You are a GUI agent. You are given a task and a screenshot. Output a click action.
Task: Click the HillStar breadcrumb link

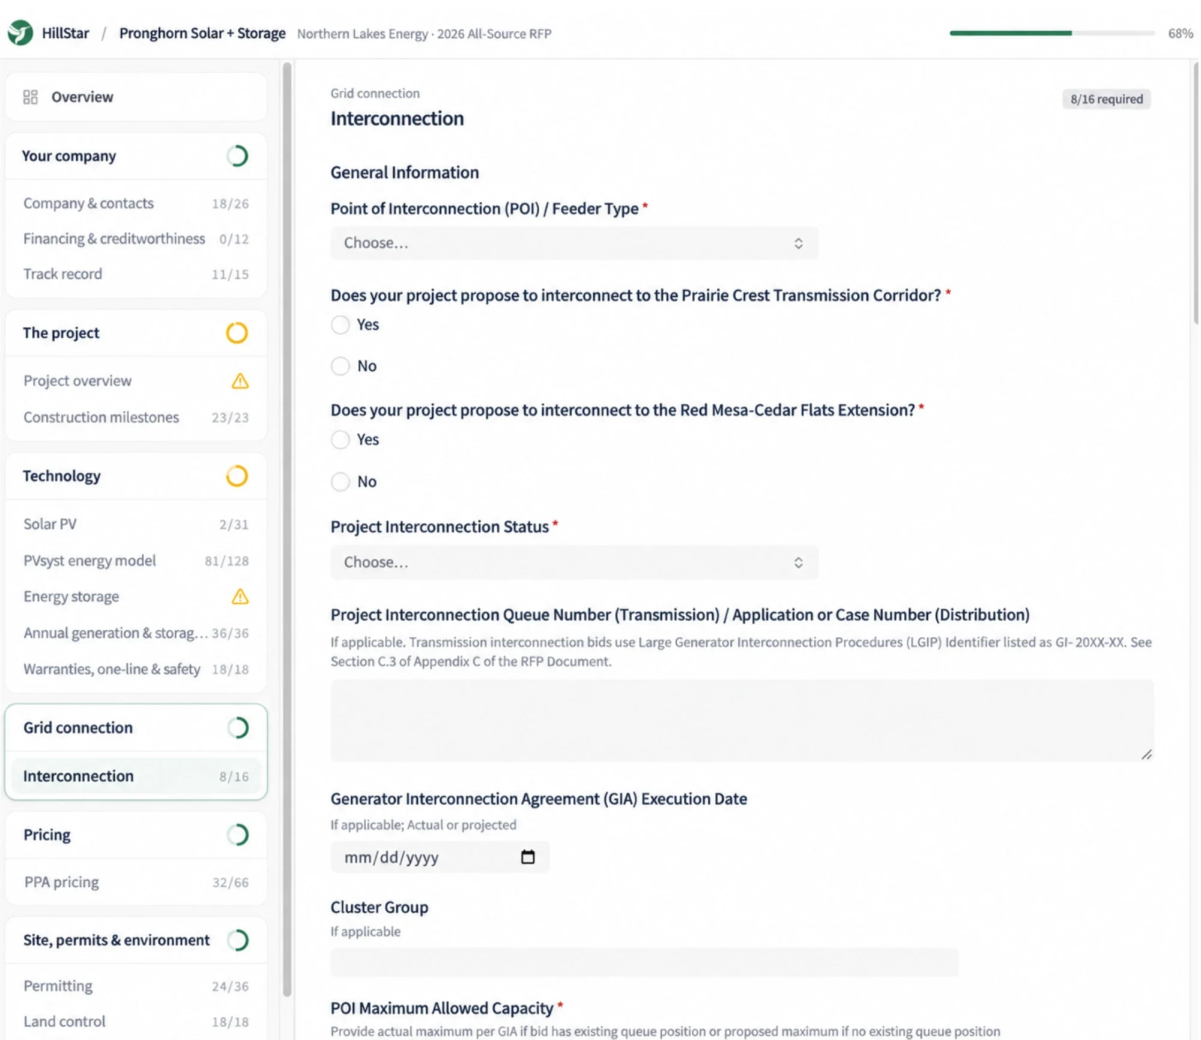pos(65,33)
